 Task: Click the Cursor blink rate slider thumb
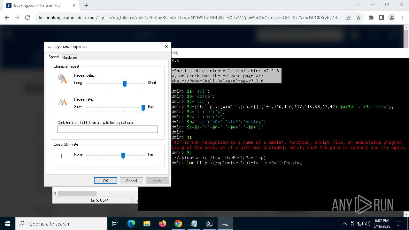[123, 155]
